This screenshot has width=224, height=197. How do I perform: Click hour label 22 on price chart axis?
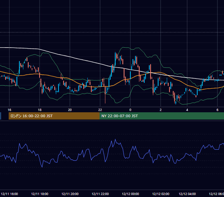tap(100, 110)
